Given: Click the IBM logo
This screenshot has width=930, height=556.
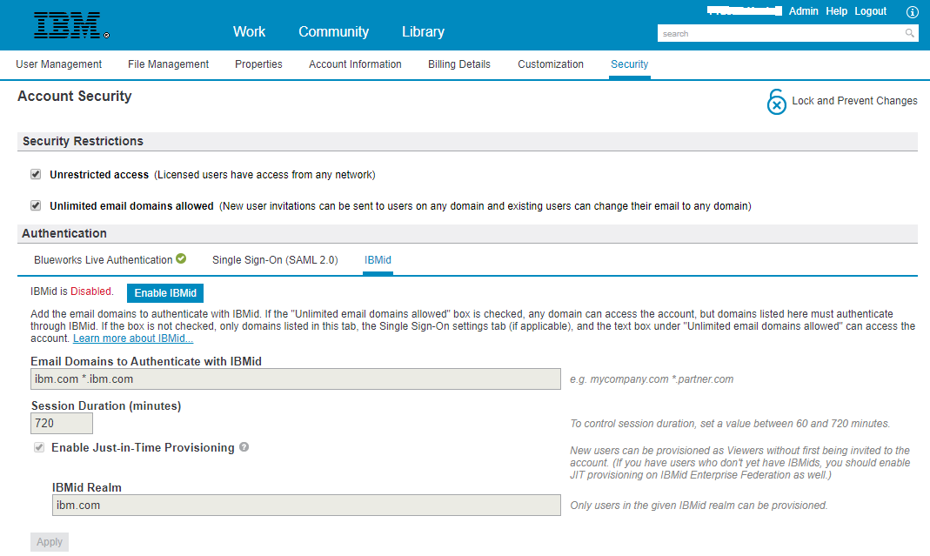Looking at the screenshot, I should pyautogui.click(x=71, y=25).
